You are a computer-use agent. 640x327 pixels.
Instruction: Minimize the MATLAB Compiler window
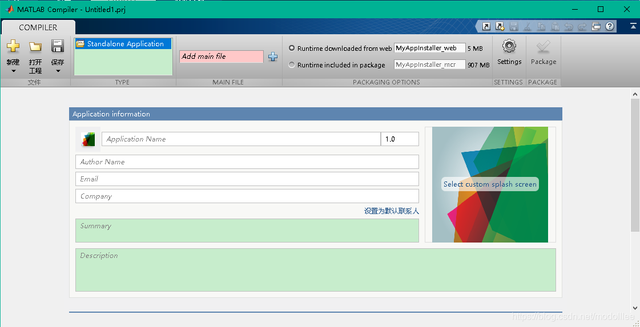575,9
